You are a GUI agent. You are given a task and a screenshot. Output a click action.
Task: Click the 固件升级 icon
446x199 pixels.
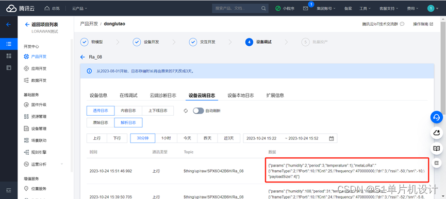coord(26,104)
